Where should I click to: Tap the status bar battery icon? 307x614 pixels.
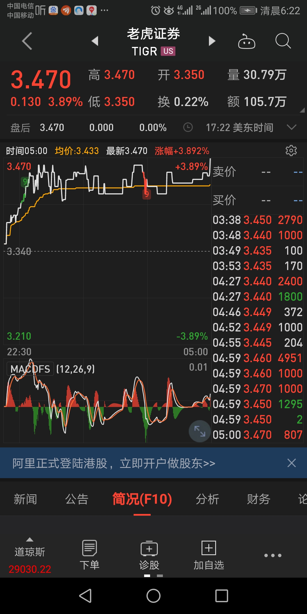[248, 11]
